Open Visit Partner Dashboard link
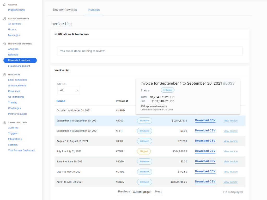Image resolution: width=267 pixels, height=200 pixels. [x=21, y=151]
